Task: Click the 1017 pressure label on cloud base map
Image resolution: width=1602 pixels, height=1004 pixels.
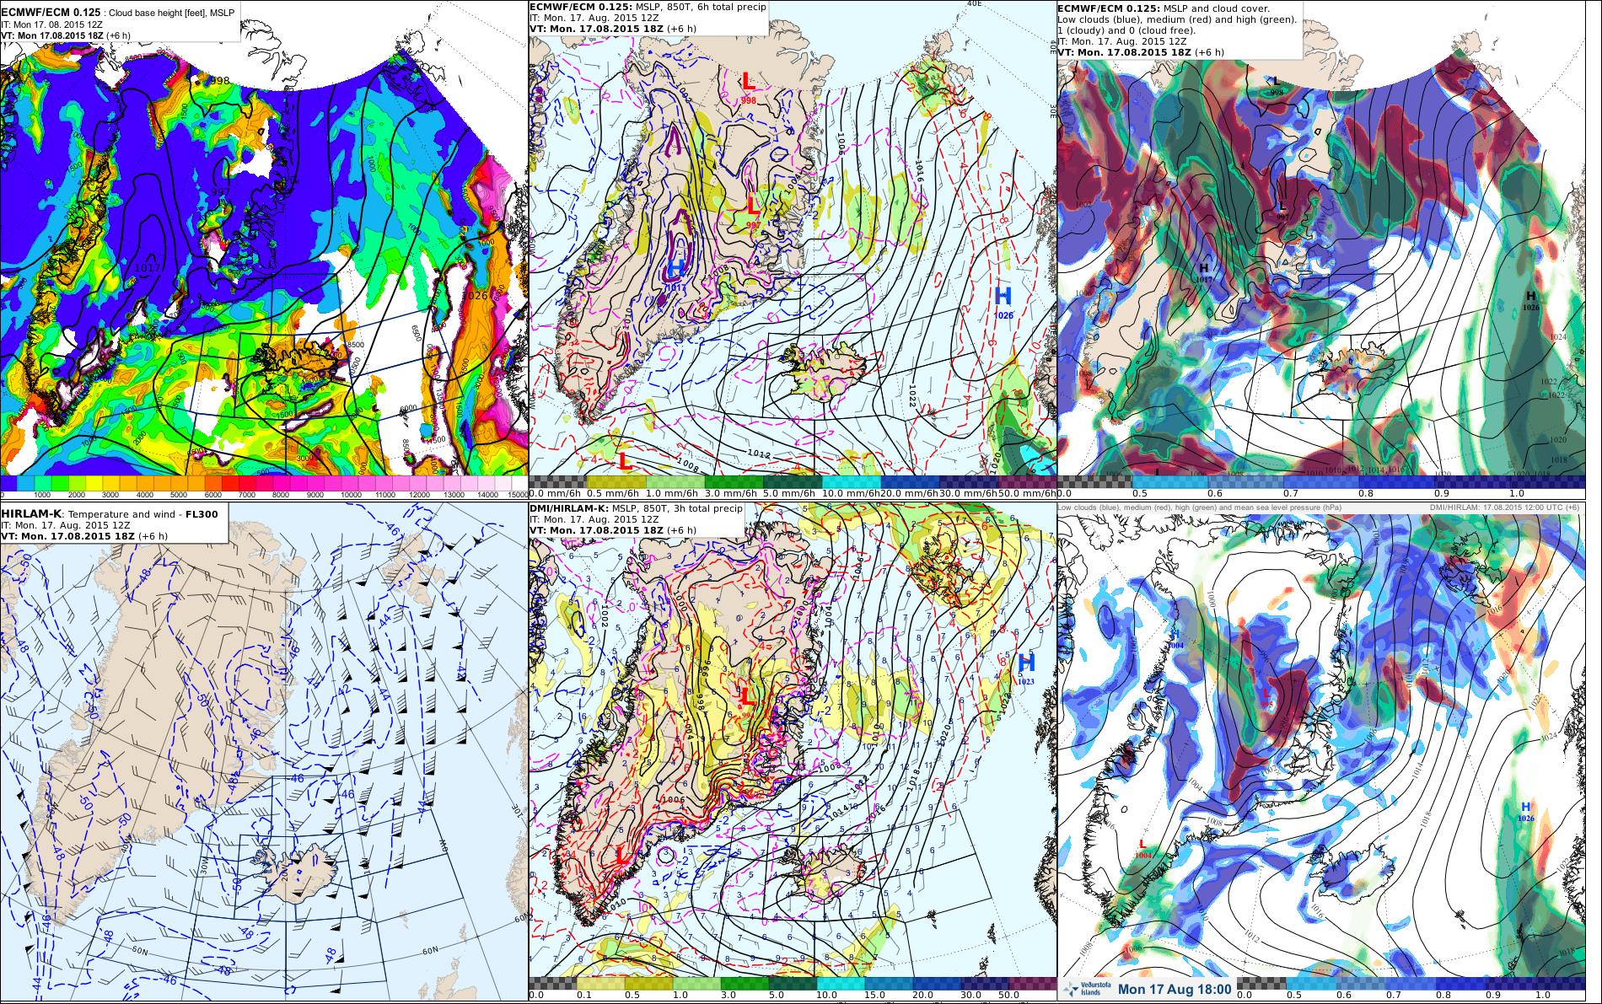Action: 147,267
